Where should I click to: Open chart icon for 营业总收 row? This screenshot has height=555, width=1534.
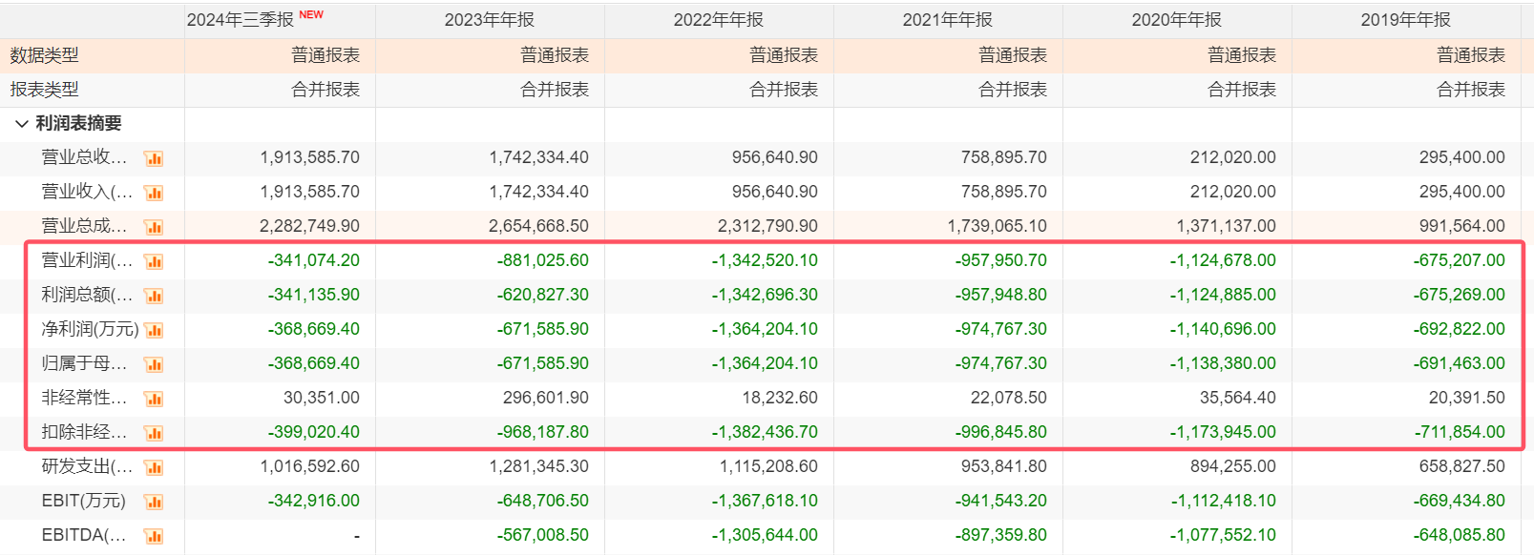[x=154, y=158]
